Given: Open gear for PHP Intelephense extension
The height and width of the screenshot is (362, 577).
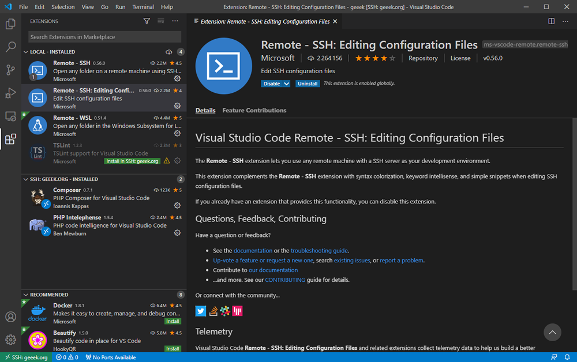Looking at the screenshot, I should [x=177, y=233].
